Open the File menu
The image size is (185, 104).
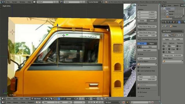(8, 2)
